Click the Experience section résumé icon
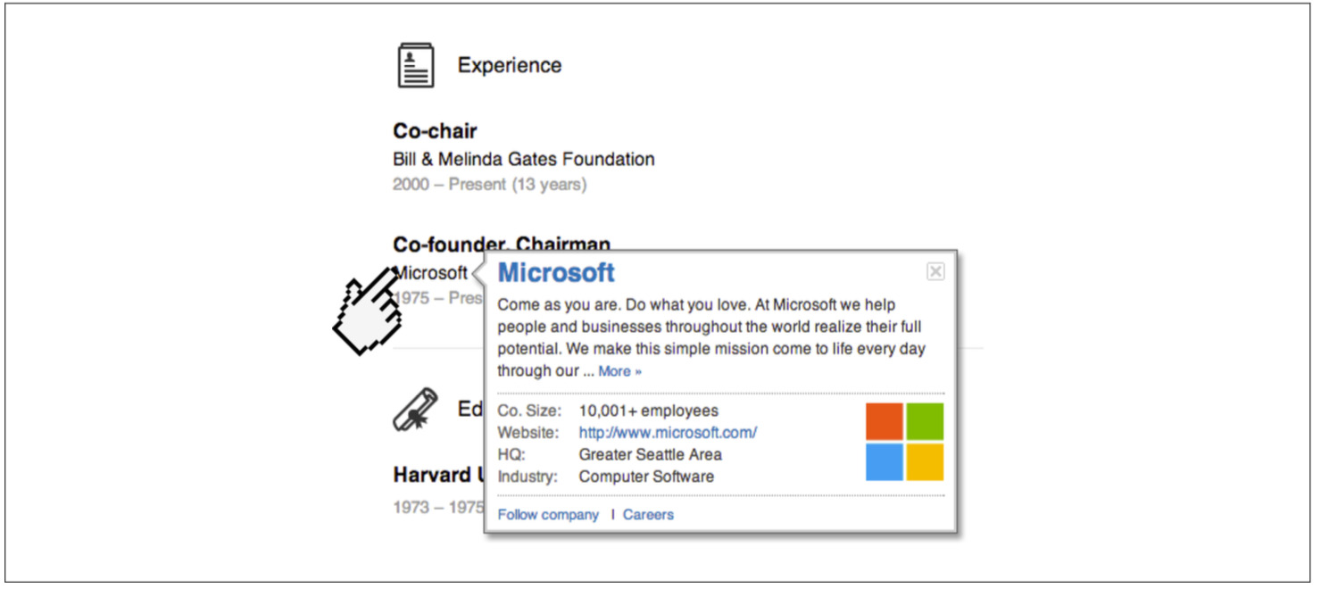 click(416, 66)
